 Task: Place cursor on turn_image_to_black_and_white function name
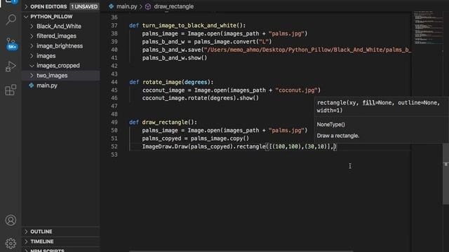pos(189,25)
